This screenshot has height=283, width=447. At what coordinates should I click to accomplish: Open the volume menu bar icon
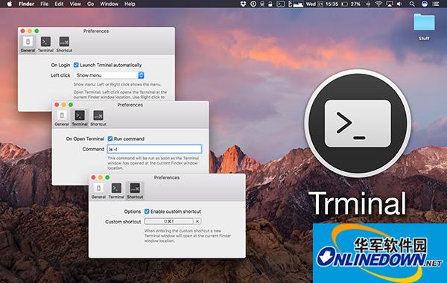coord(399,4)
